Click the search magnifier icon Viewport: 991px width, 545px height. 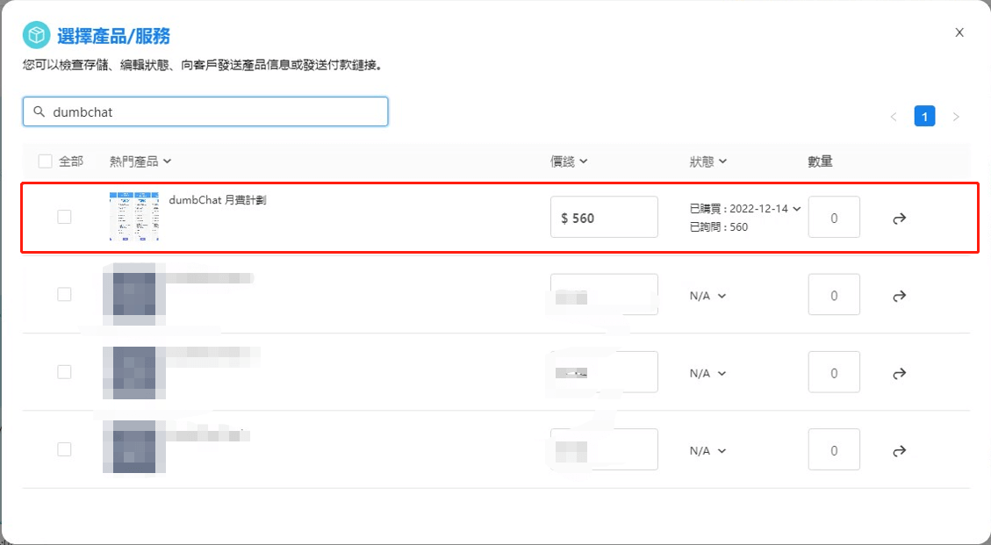pyautogui.click(x=39, y=112)
